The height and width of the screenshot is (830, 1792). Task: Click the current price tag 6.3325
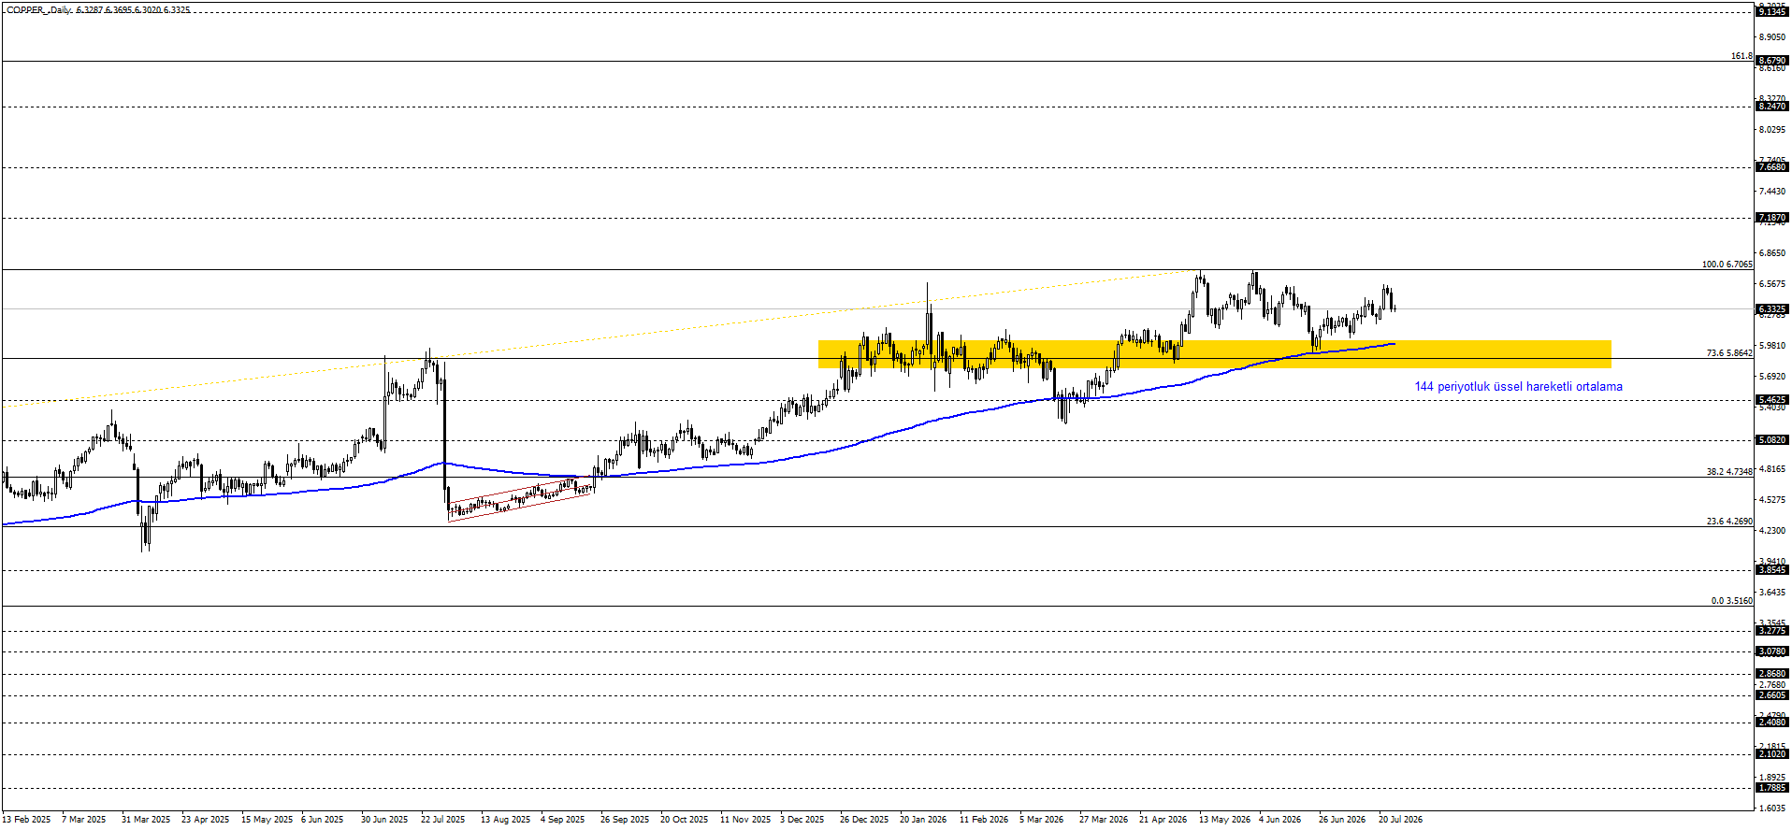[1772, 309]
